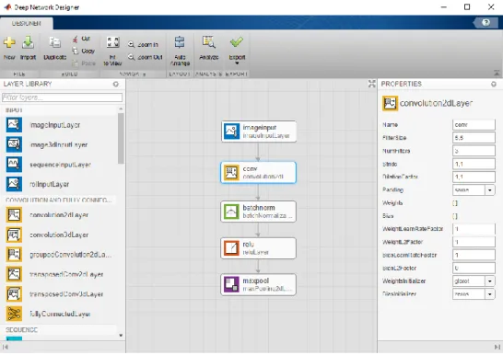Open the BiasInitializer dropdown
The width and height of the screenshot is (503, 355).
[490, 294]
